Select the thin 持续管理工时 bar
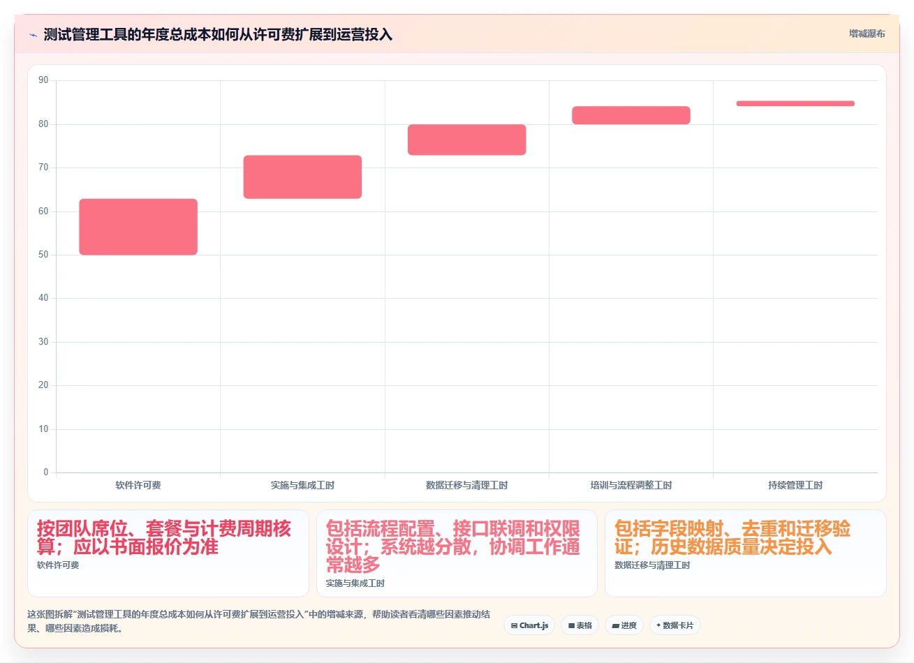Screen dimensions: 914x663 795,103
